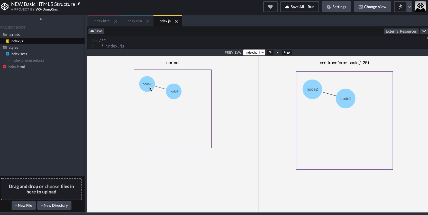Select the index.js editor tab
Screen dimensions: 428x215
[165, 21]
